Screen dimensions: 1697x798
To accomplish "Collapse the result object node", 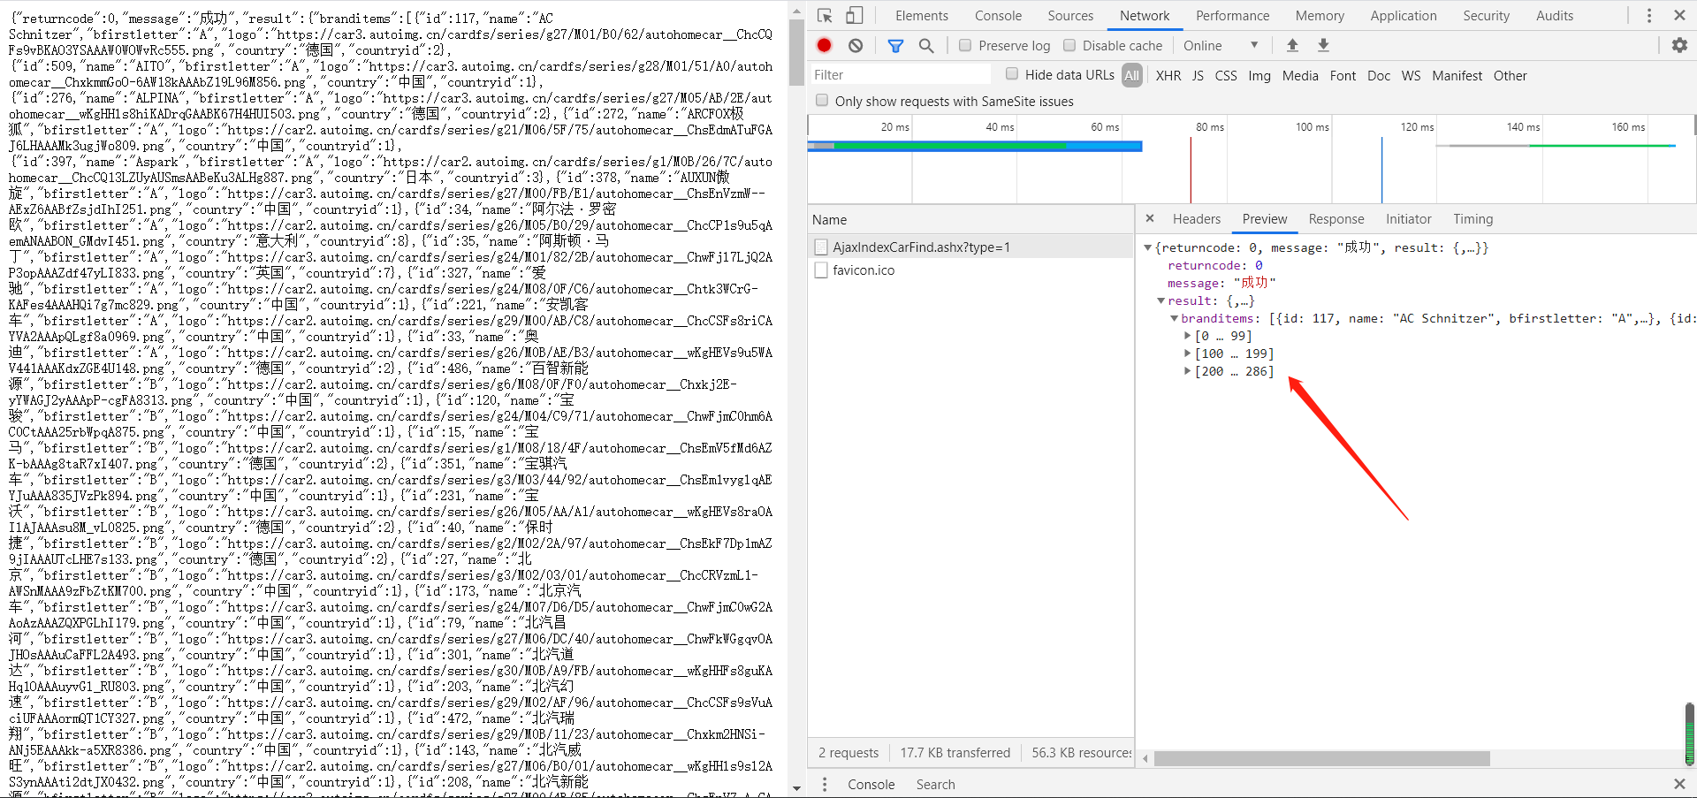I will pos(1161,301).
